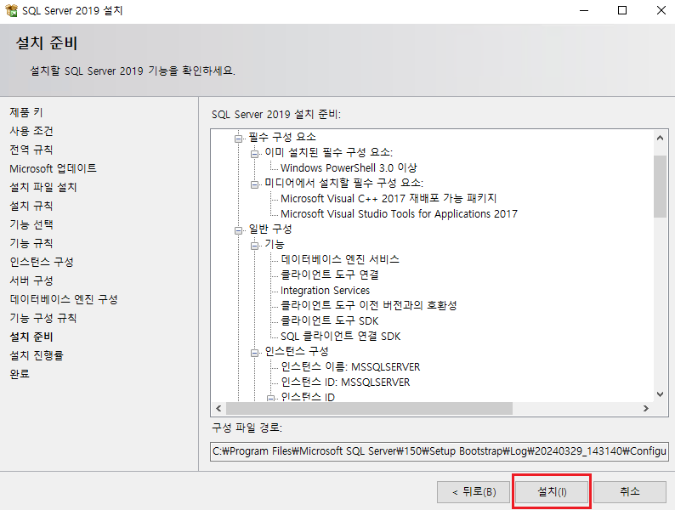Screen dimensions: 675x510
Task: Click the vertical scrollbar up arrow
Action: pyautogui.click(x=660, y=139)
